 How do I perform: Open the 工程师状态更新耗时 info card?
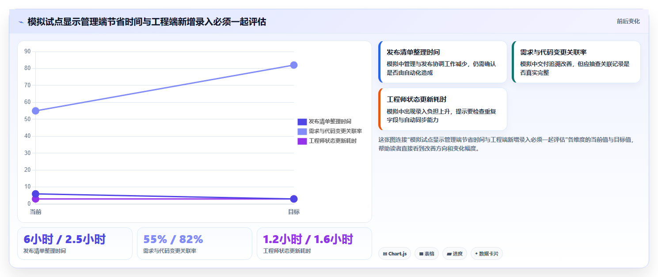click(443, 109)
